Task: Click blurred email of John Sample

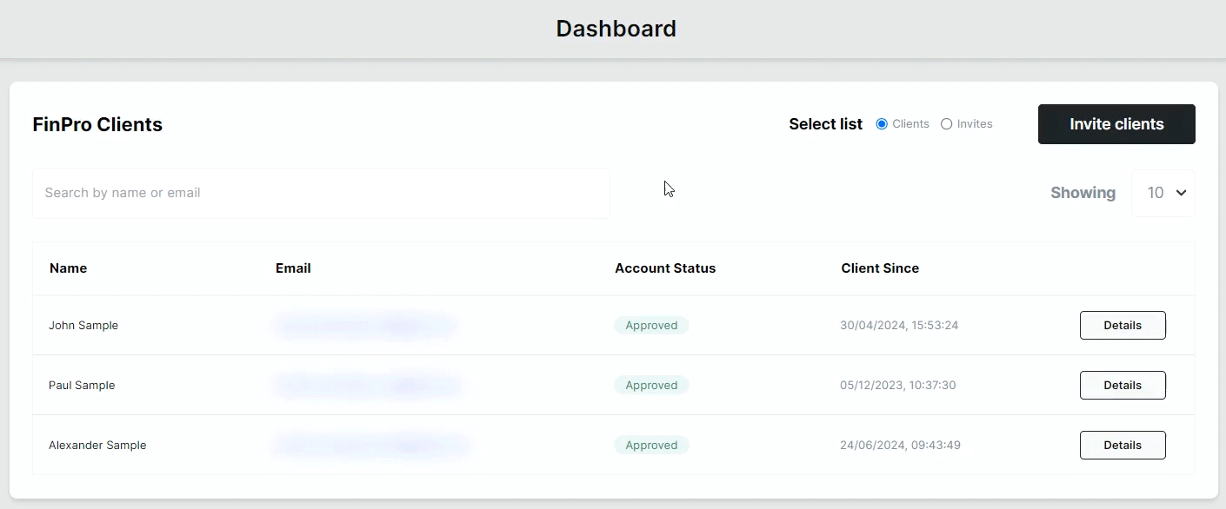Action: click(364, 326)
